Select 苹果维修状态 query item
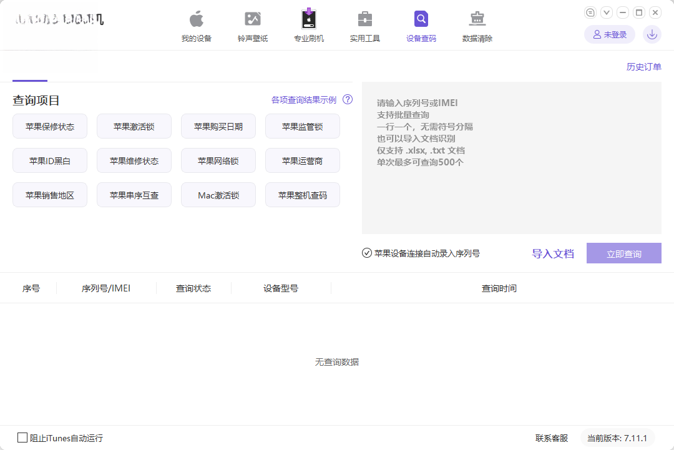This screenshot has width=674, height=450. (134, 161)
